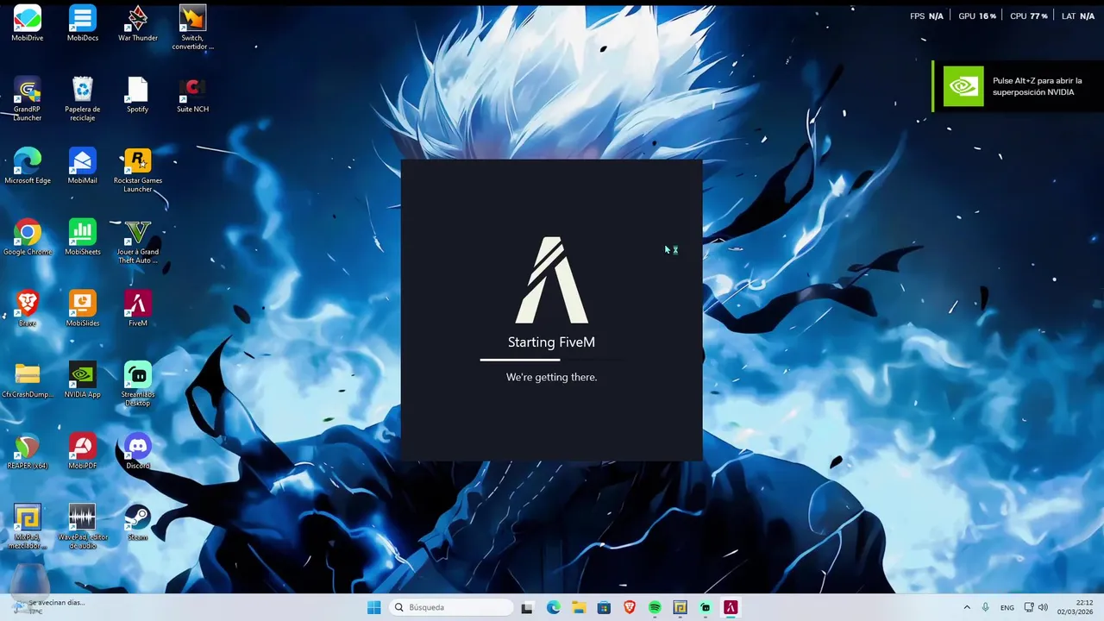Open Task View from the taskbar

tap(527, 607)
